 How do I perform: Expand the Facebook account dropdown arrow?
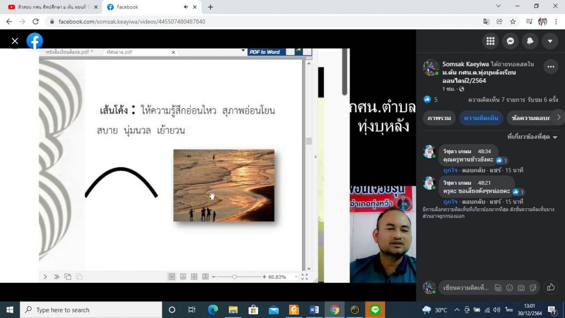(549, 41)
